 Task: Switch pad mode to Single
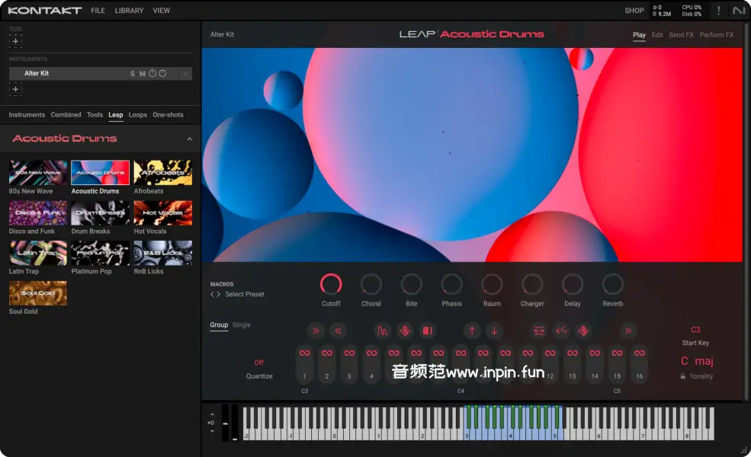coord(241,325)
